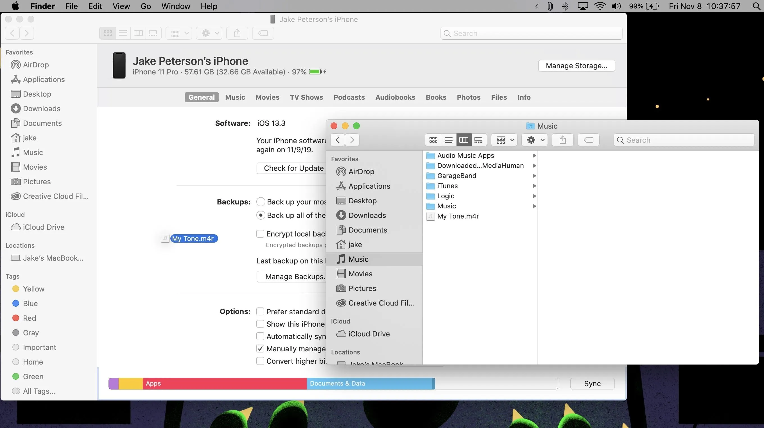
Task: Open the Photos tab
Action: click(x=469, y=97)
